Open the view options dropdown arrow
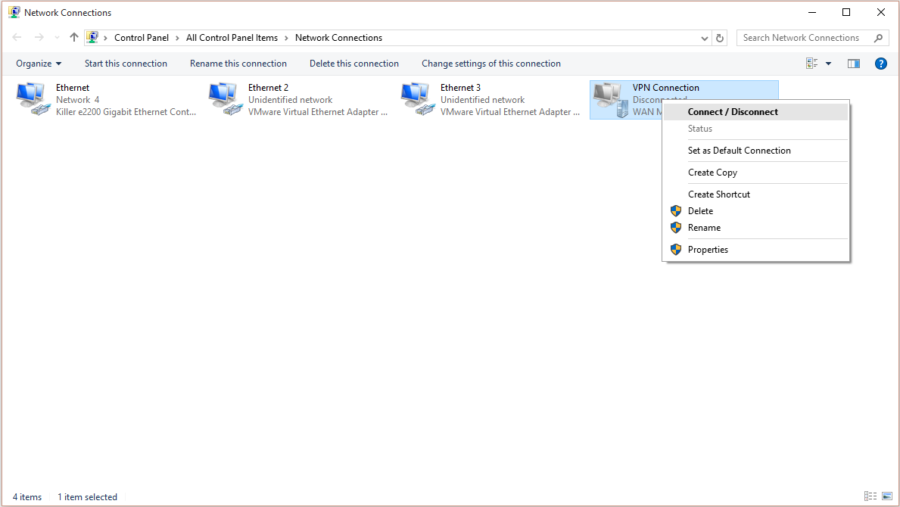The height and width of the screenshot is (507, 900). point(827,64)
